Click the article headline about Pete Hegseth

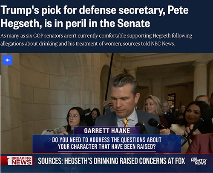tap(95, 17)
